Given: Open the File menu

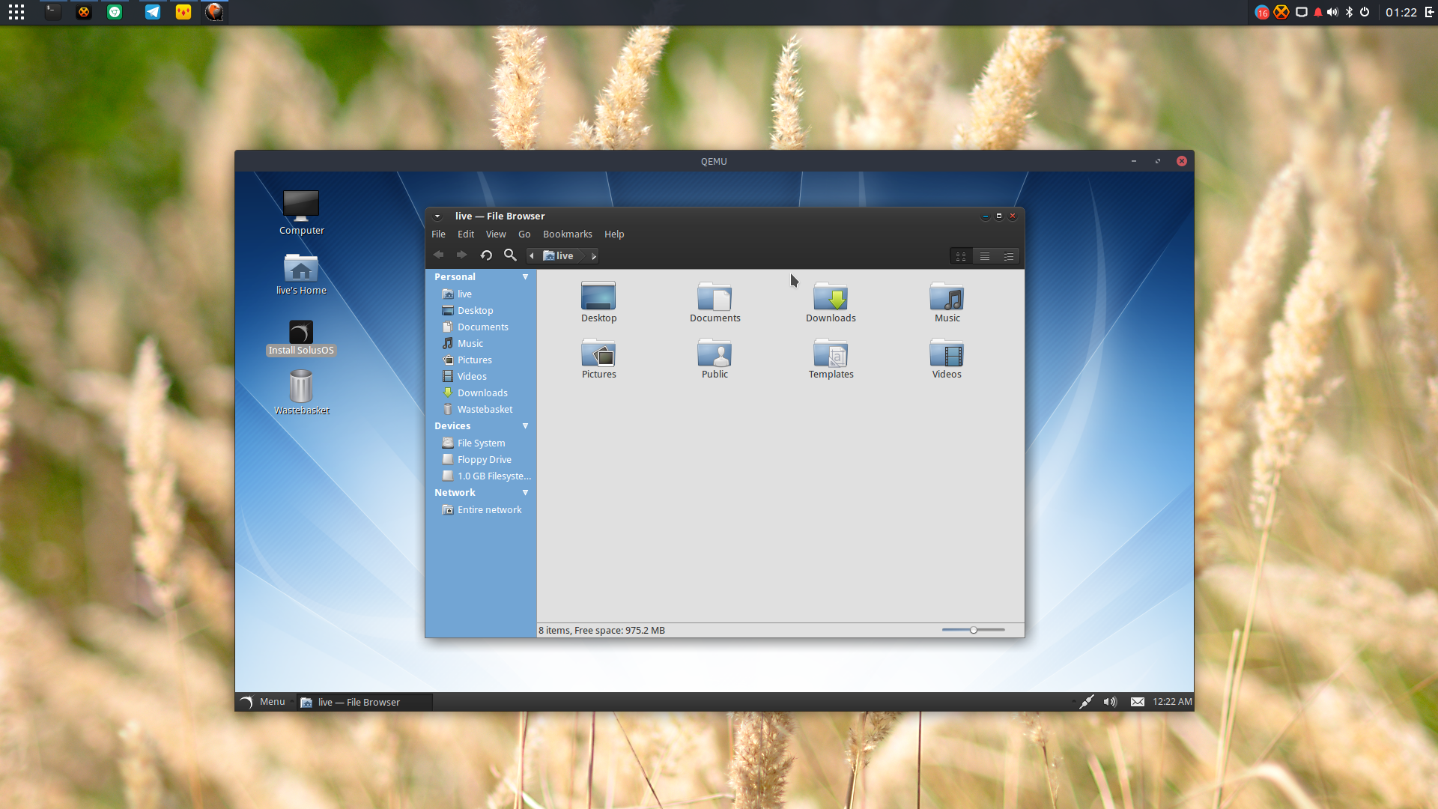Looking at the screenshot, I should click(438, 234).
